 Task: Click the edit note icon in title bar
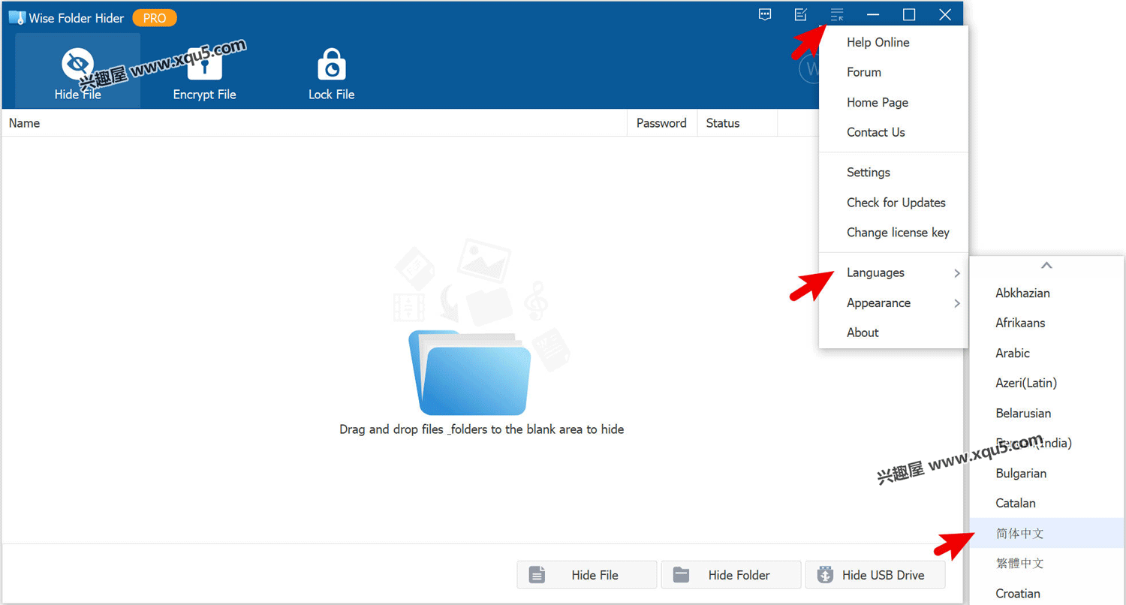(801, 14)
